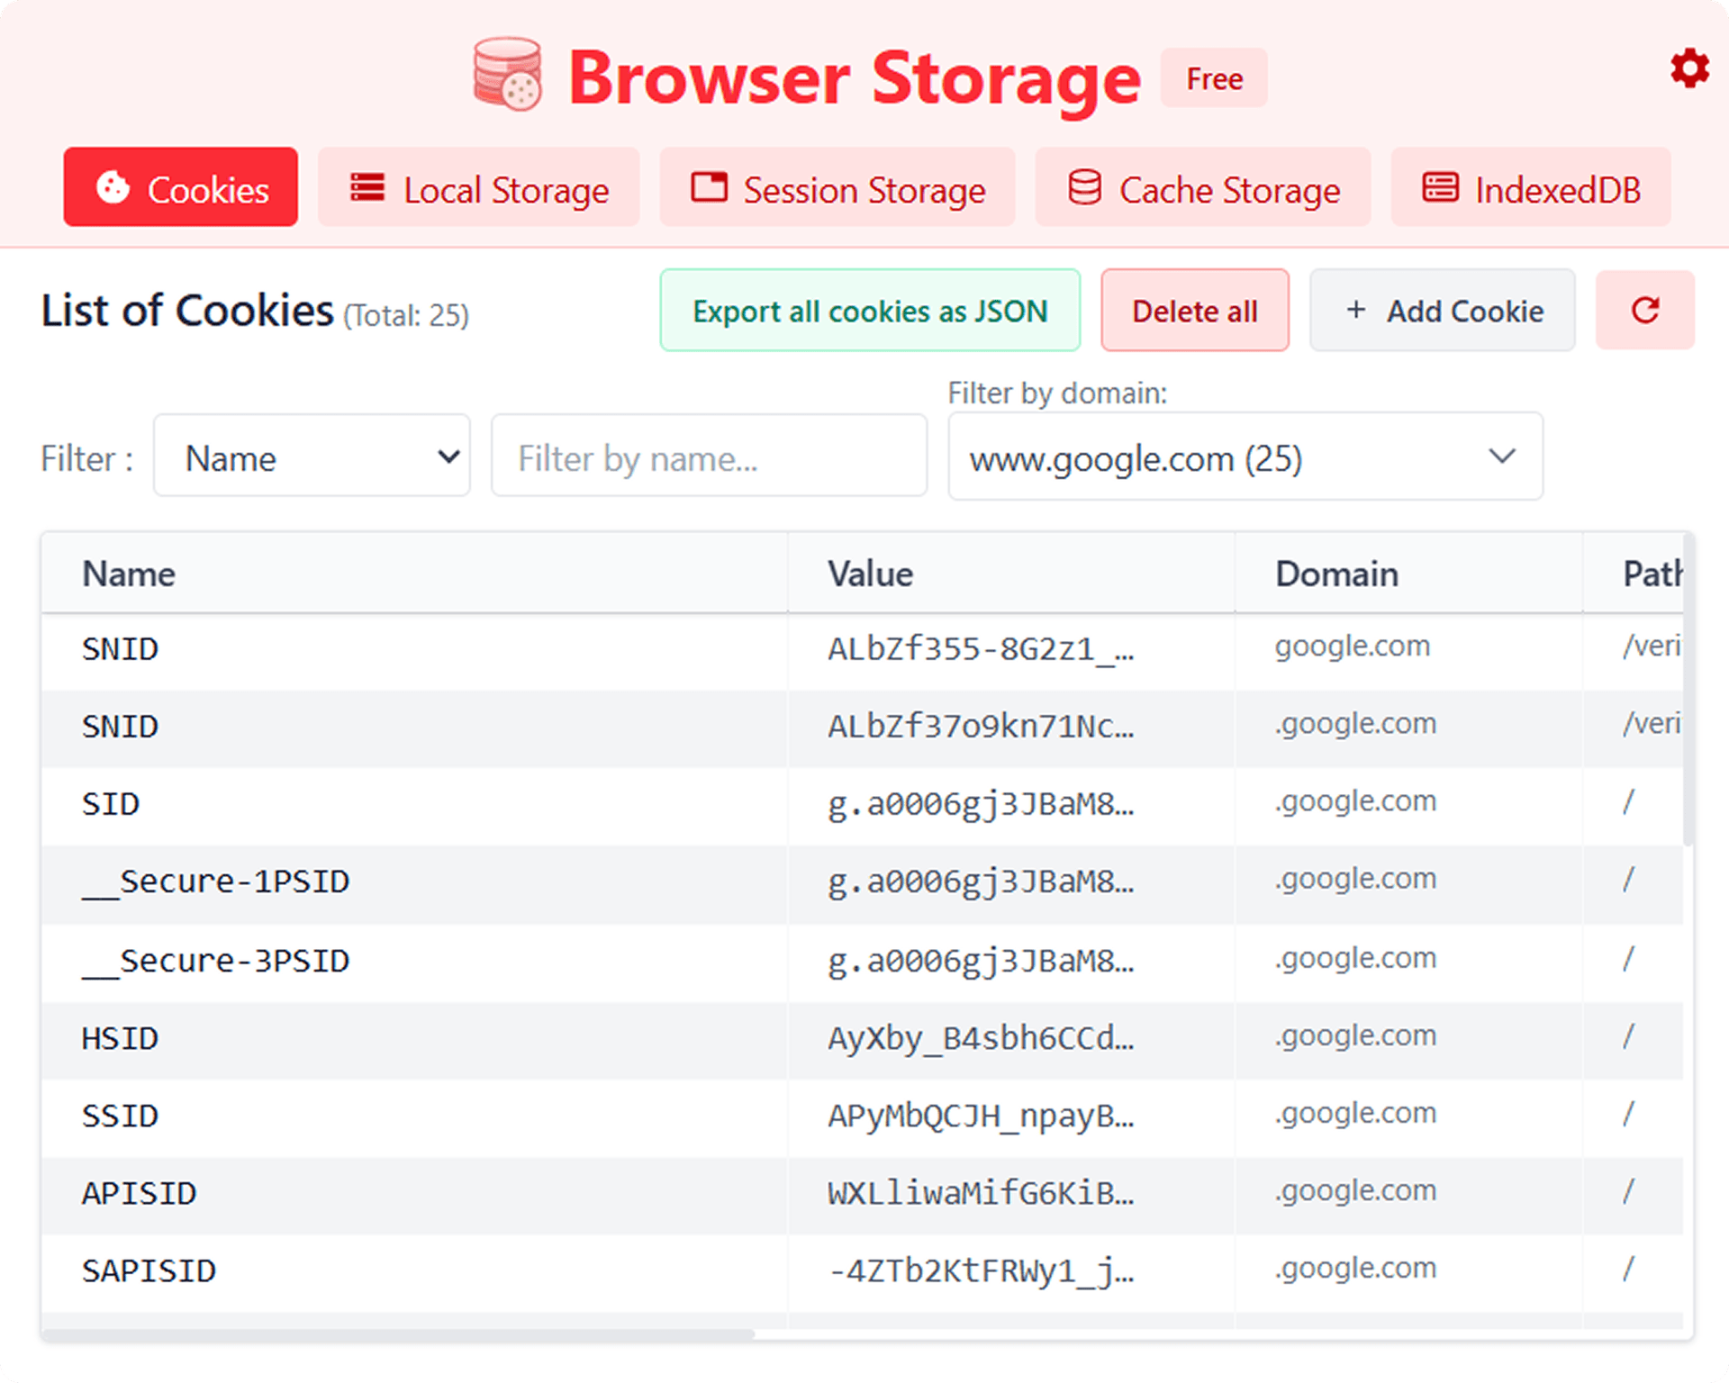Click the Name column header

[128, 573]
